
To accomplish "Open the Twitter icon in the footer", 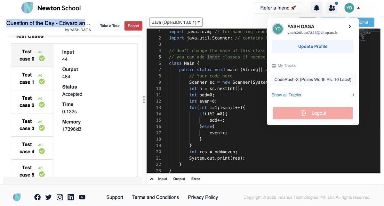I will tap(48, 197).
